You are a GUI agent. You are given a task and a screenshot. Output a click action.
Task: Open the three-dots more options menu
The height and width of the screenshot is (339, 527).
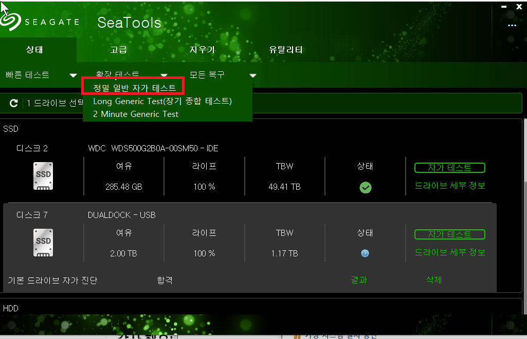coord(512,26)
